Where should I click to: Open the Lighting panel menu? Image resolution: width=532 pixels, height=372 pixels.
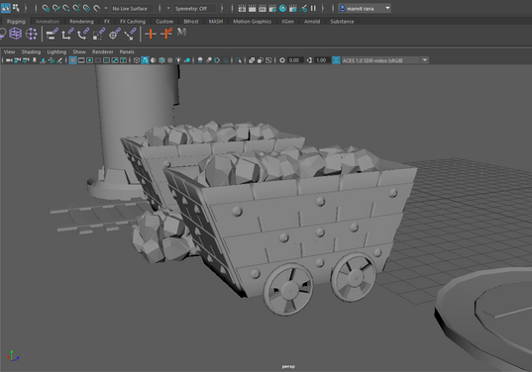click(56, 51)
